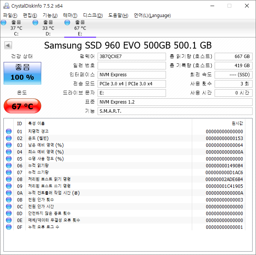Click the drive letter field E:
The width and height of the screenshot is (256, 255).
[x=132, y=93]
